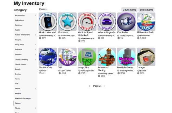Open the Premium star pass icon
The width and height of the screenshot is (172, 113).
coord(68,22)
